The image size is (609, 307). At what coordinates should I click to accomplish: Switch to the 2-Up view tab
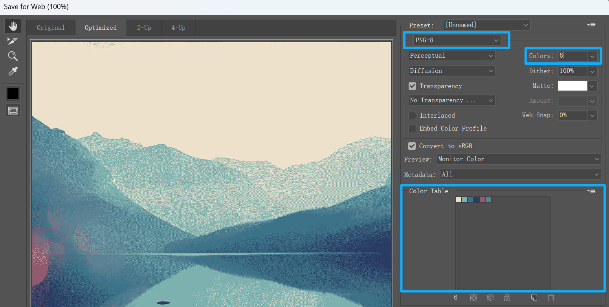click(144, 27)
